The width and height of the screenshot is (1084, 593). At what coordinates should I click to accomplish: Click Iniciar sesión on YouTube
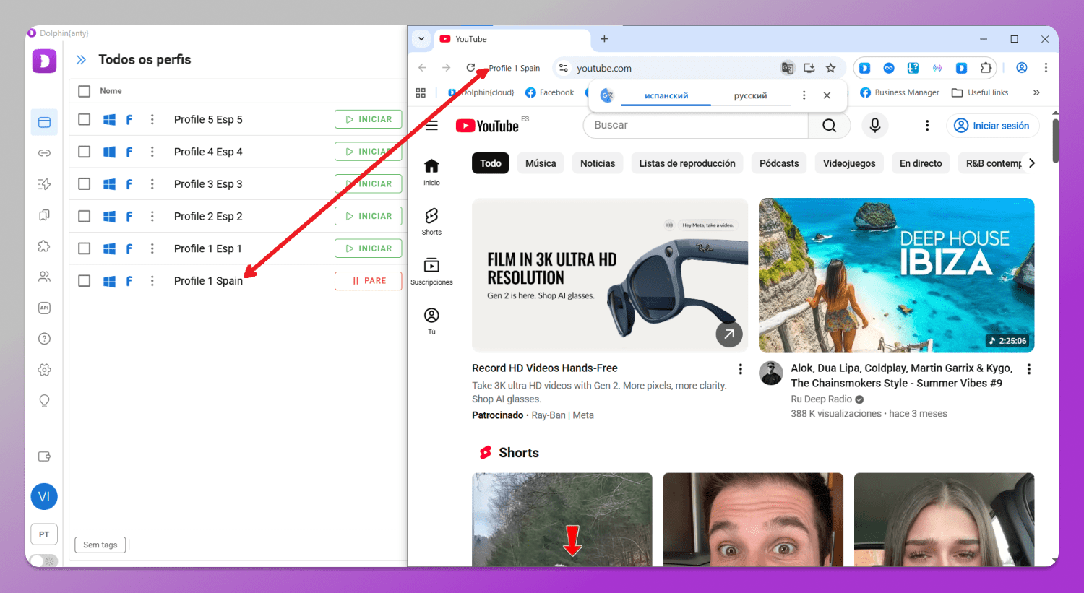[x=992, y=126]
